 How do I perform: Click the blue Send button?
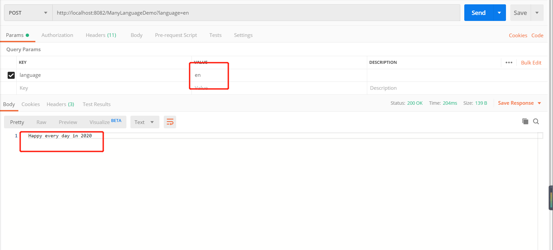tap(479, 13)
